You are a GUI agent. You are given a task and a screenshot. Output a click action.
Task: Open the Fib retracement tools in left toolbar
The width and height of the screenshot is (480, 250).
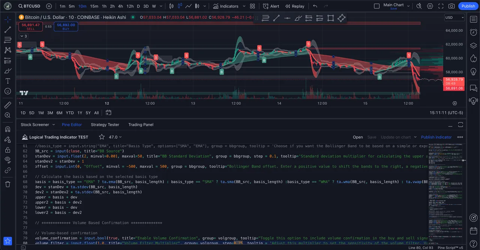coord(7,40)
